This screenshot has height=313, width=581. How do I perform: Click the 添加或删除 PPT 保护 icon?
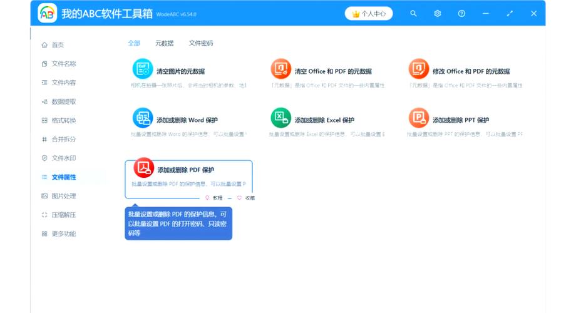tap(419, 118)
